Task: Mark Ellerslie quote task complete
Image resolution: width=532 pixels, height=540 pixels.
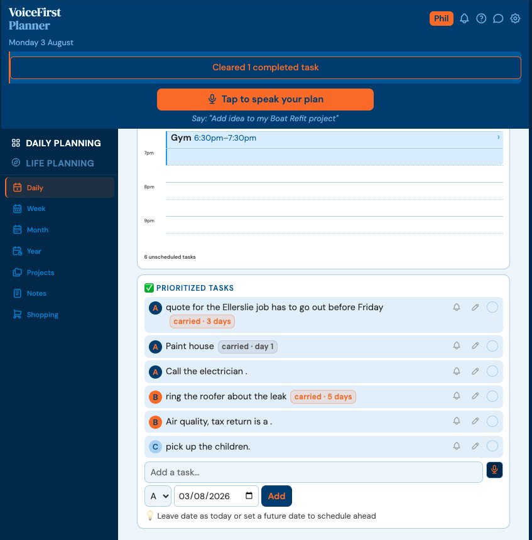Action: click(x=492, y=307)
